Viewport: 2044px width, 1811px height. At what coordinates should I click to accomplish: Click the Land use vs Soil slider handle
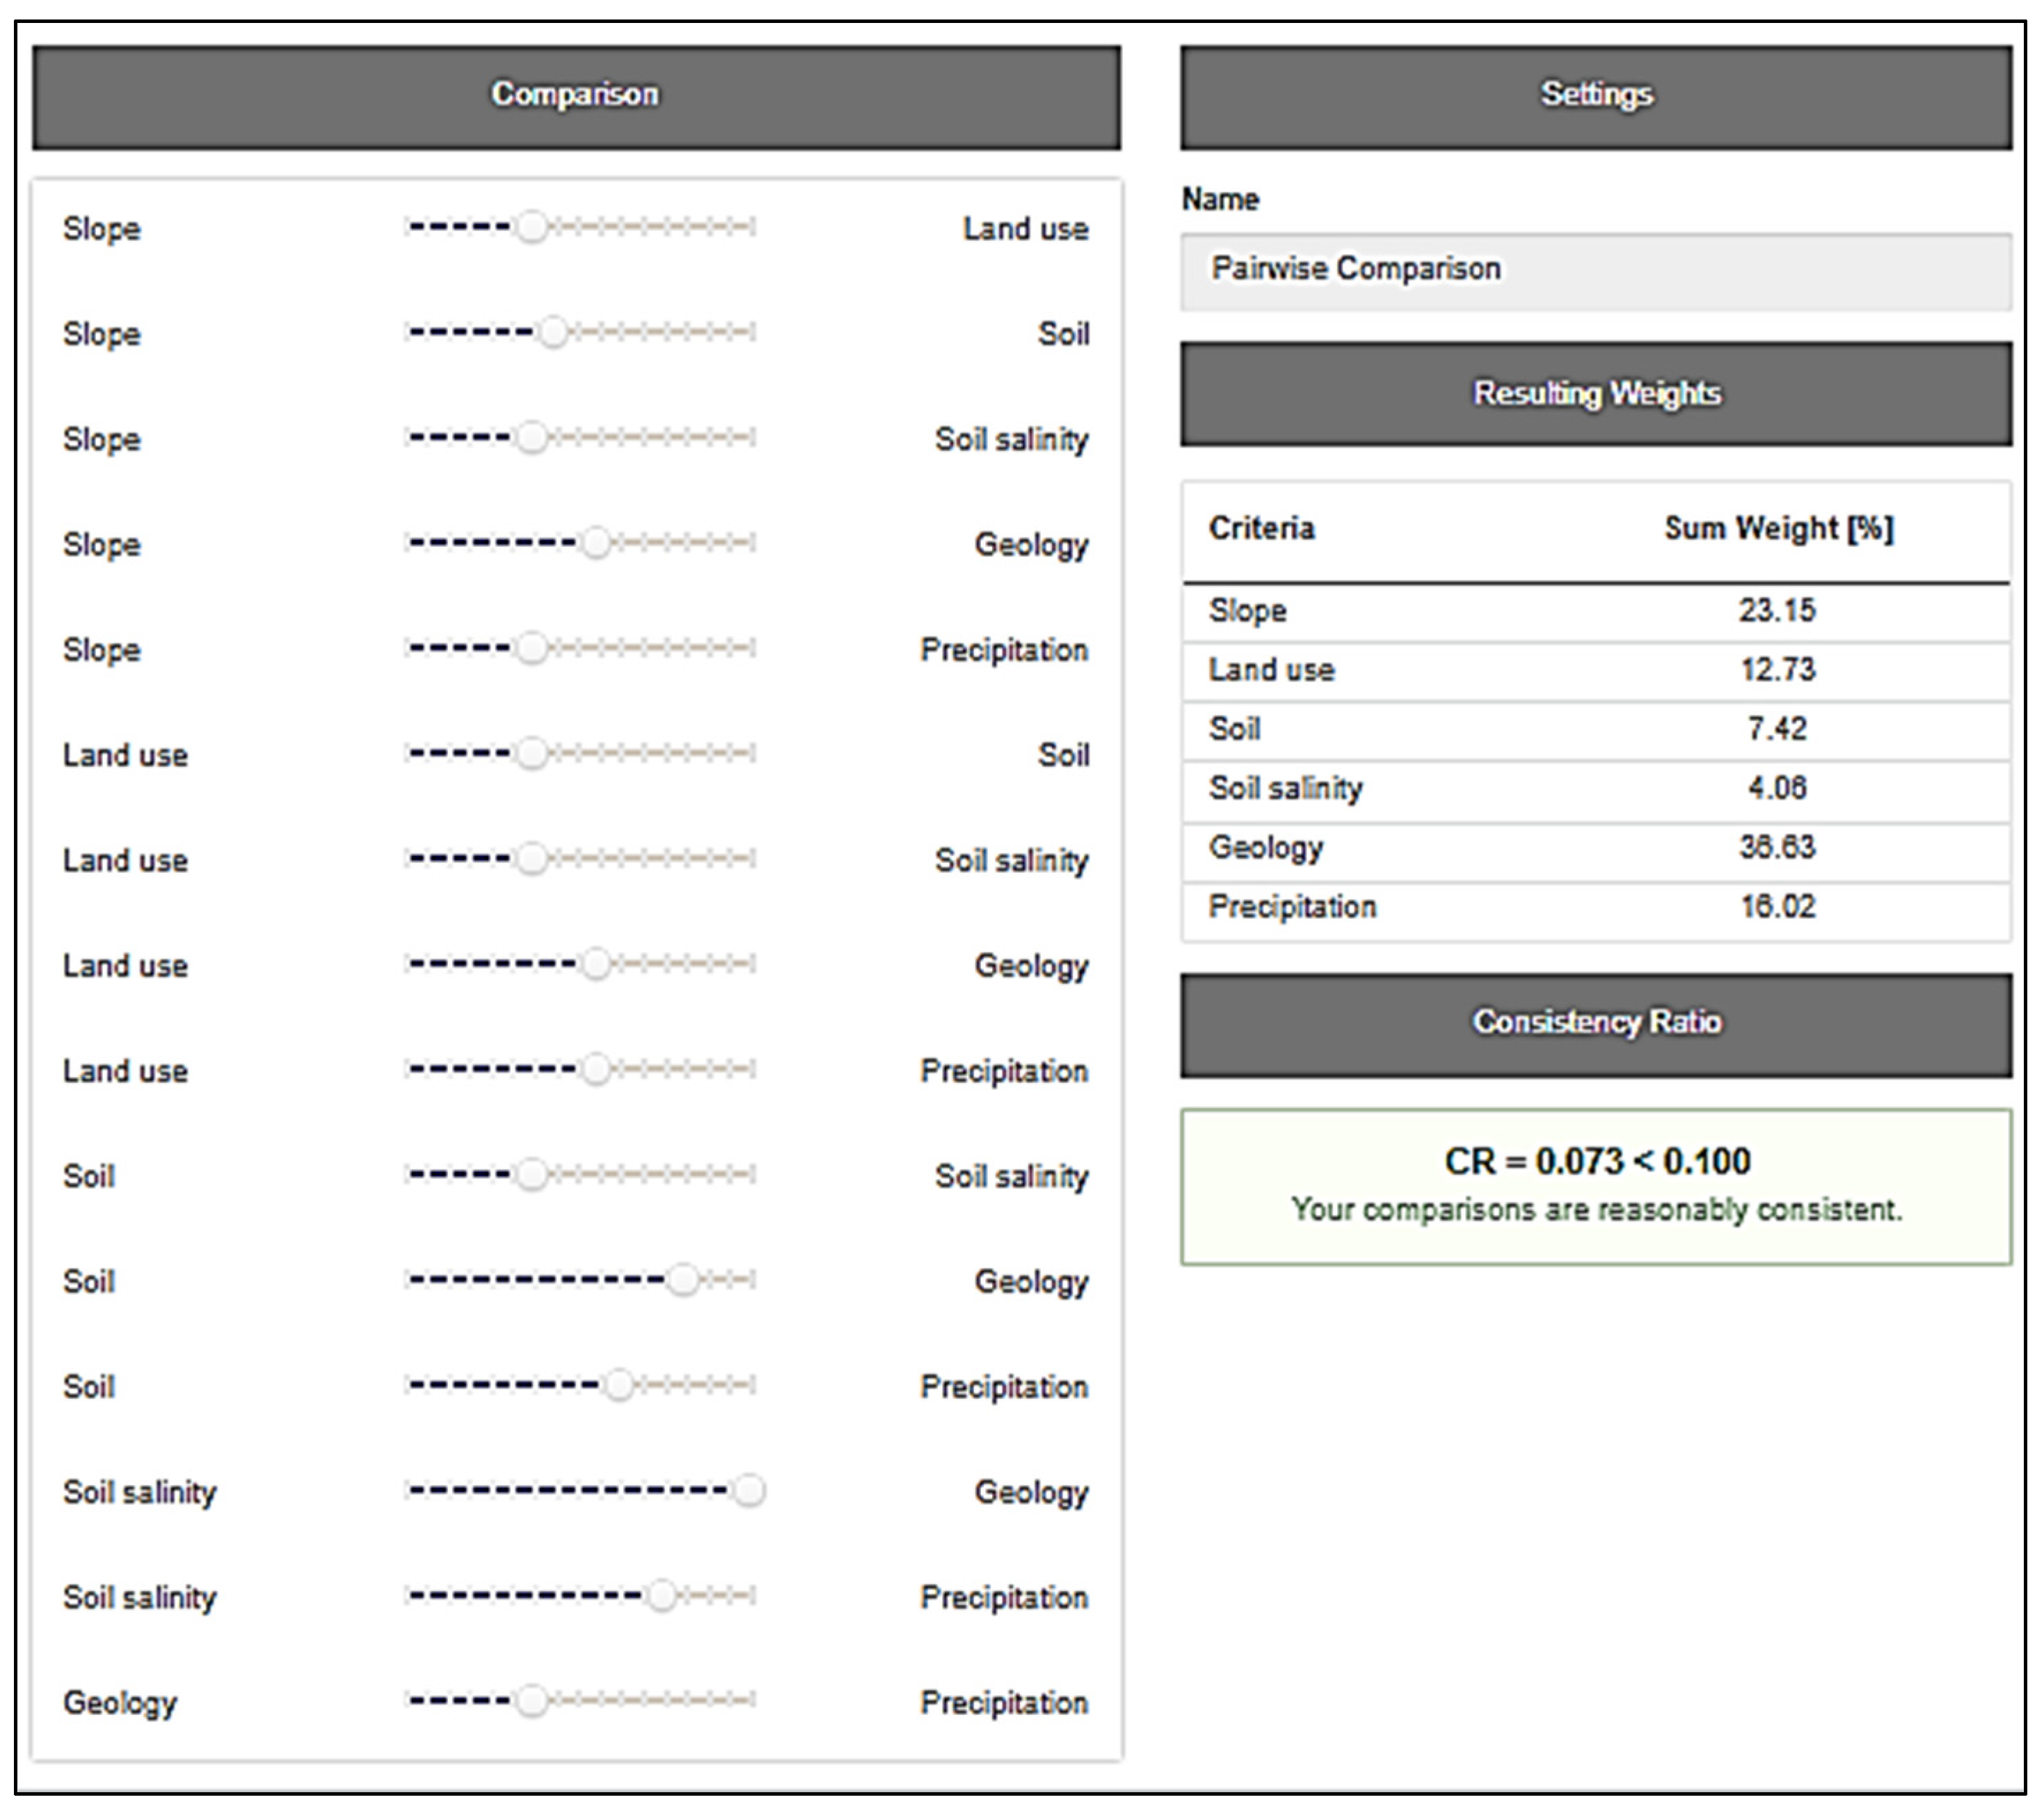(532, 752)
